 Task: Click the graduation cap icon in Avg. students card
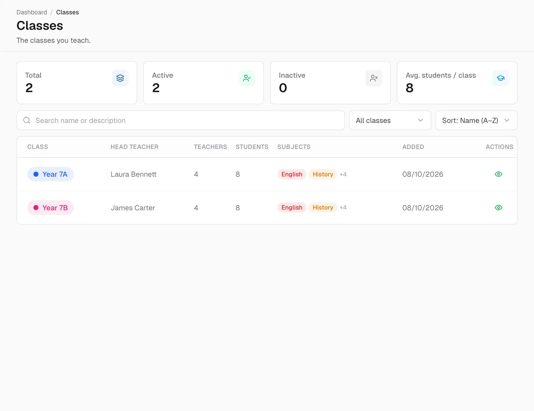click(x=500, y=78)
